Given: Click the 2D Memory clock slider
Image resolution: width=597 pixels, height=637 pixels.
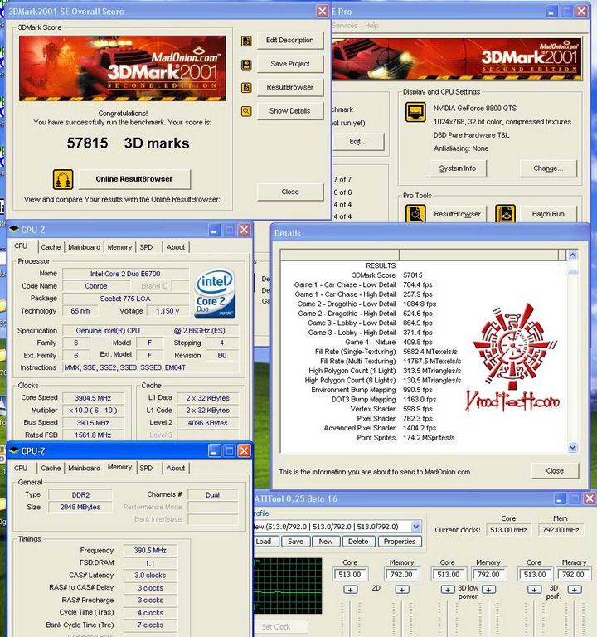Looking at the screenshot, I should point(401,618).
